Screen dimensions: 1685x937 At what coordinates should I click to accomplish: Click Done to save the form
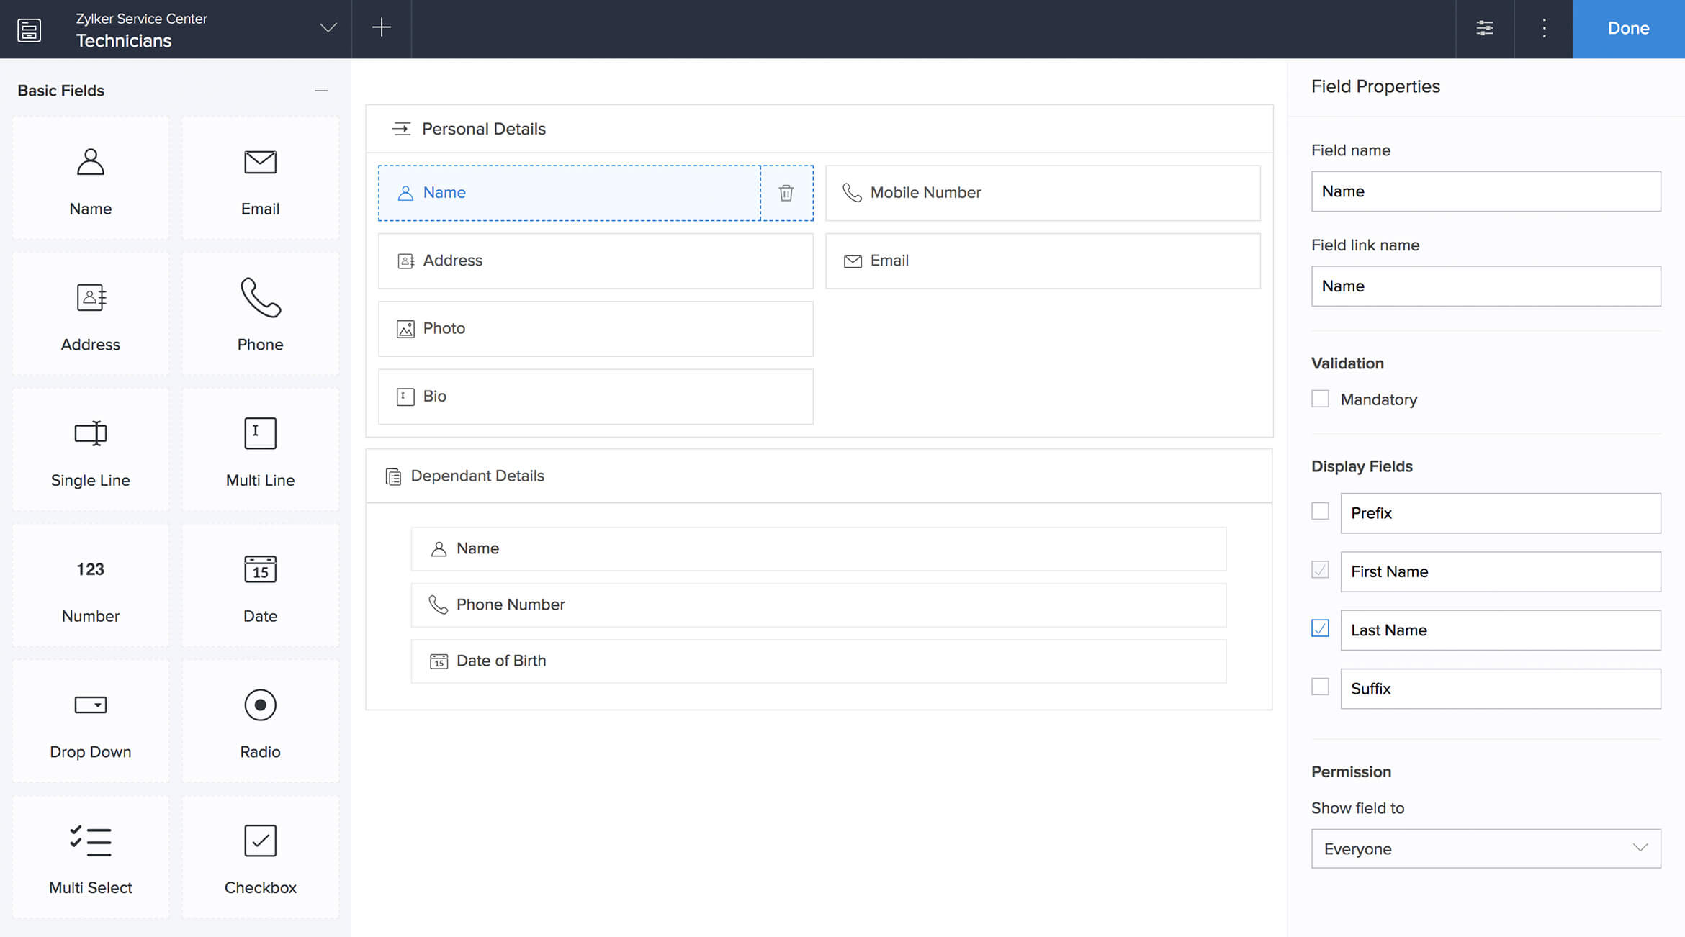(1628, 28)
